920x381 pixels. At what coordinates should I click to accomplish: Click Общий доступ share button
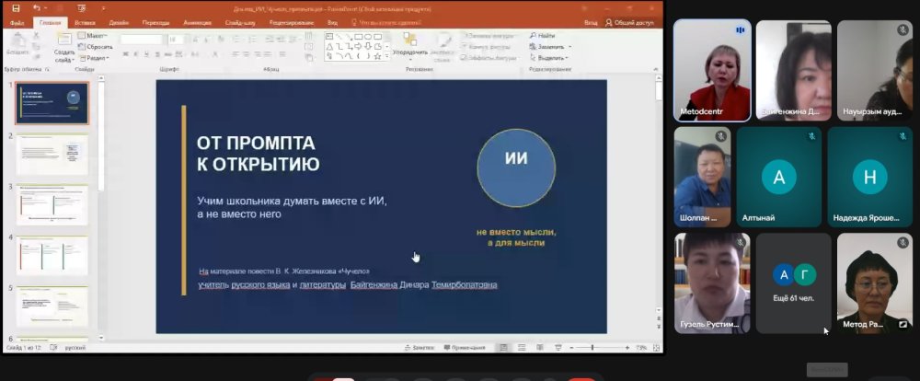(629, 22)
